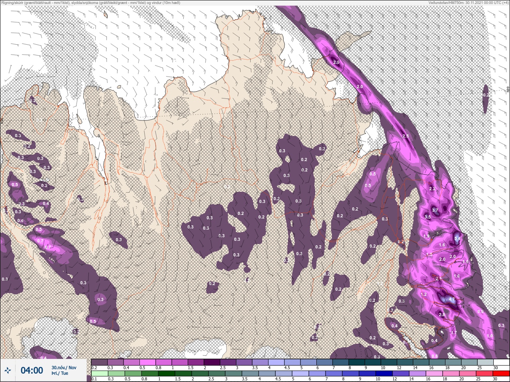The image size is (510, 382).
Task: Click the Veðurstofan logo icon beside the time
Action: pos(8,370)
